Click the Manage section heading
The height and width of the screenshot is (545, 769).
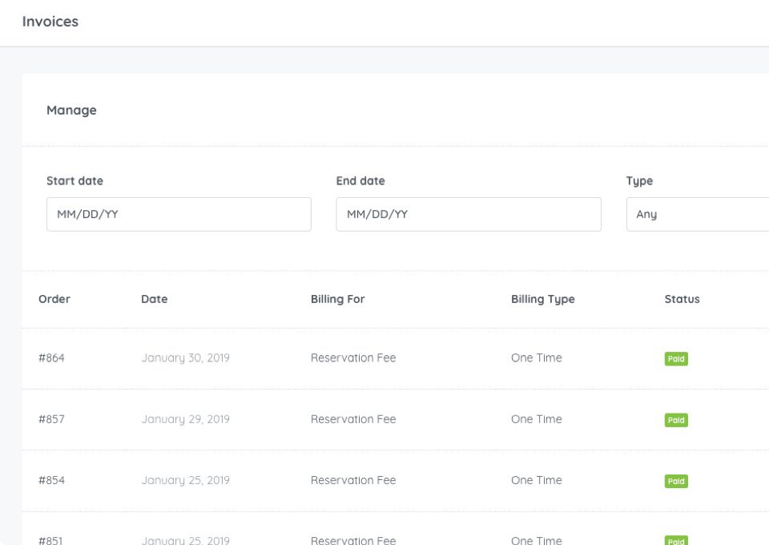tap(71, 111)
